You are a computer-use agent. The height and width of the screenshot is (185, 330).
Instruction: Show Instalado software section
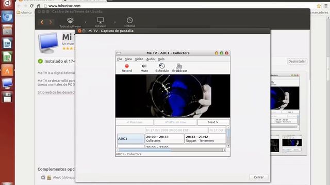point(101,23)
